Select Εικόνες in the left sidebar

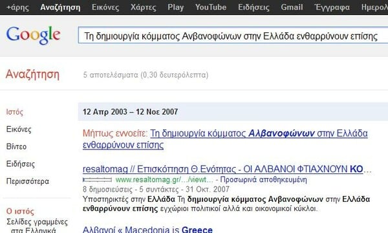pos(19,129)
